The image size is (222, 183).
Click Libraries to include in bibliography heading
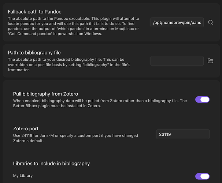pyautogui.click(x=51, y=163)
